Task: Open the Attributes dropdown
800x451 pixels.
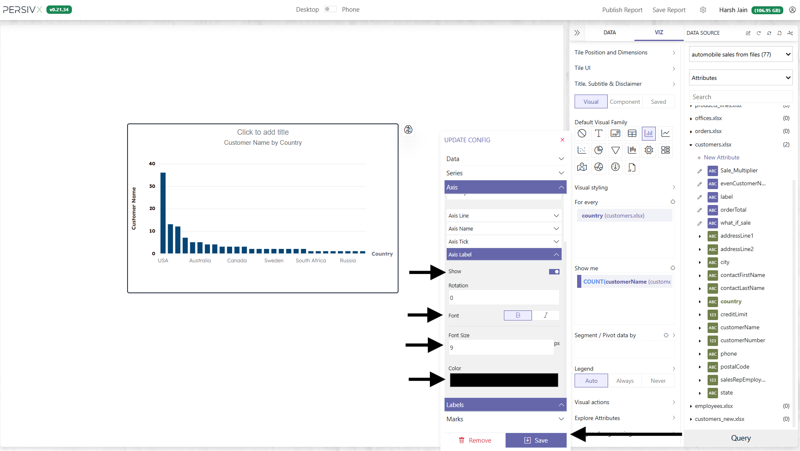Action: (x=741, y=78)
